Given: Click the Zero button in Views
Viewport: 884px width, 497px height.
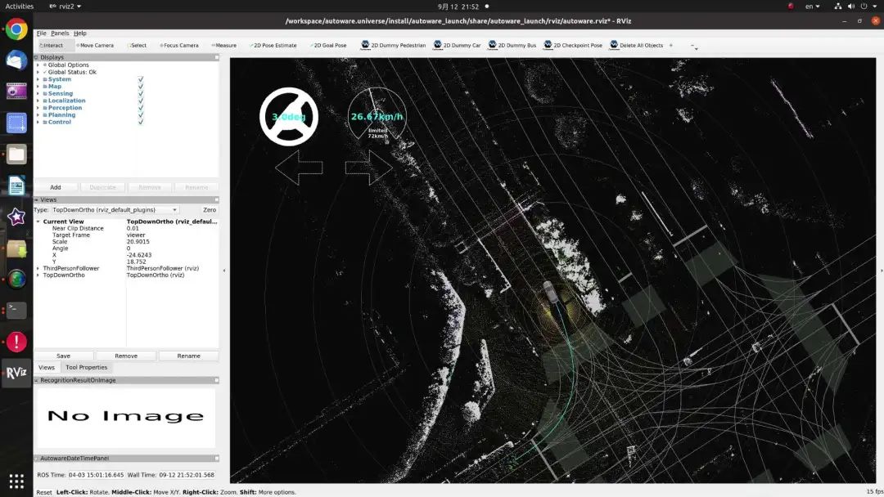Looking at the screenshot, I should (x=210, y=210).
